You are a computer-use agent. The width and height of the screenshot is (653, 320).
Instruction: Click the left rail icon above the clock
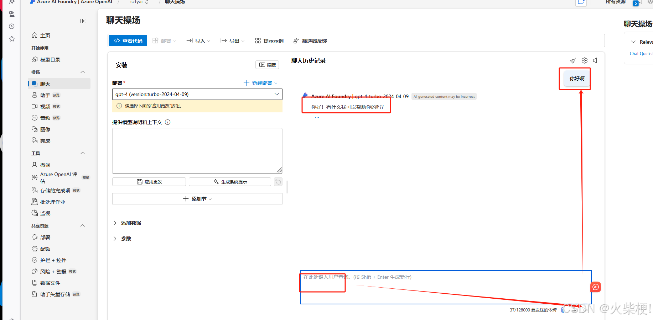point(12,14)
